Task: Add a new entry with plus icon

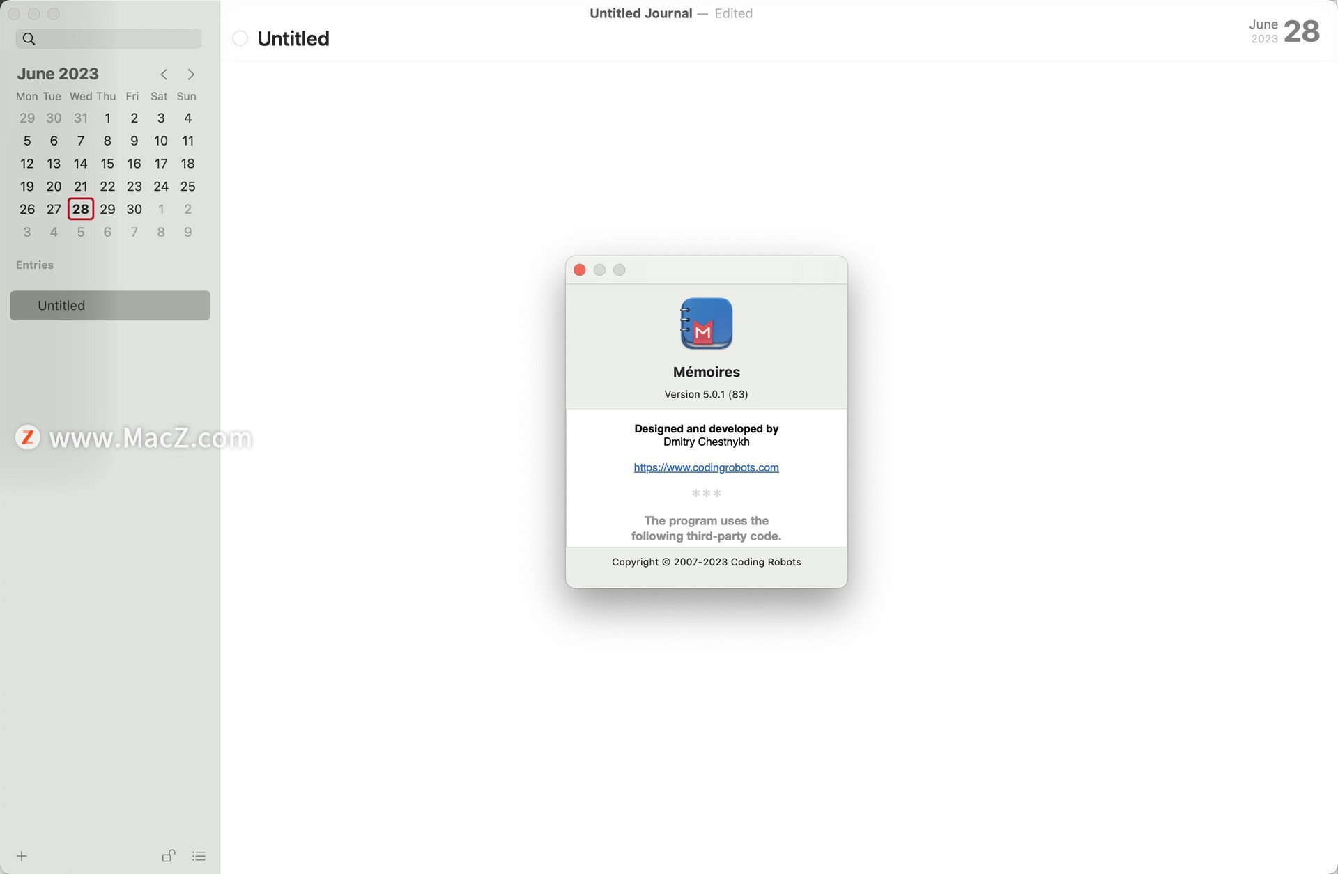Action: coord(22,856)
